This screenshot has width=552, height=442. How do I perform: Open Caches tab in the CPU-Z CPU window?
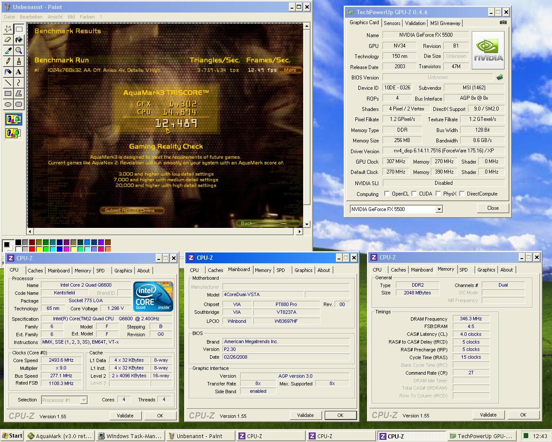[x=35, y=271]
